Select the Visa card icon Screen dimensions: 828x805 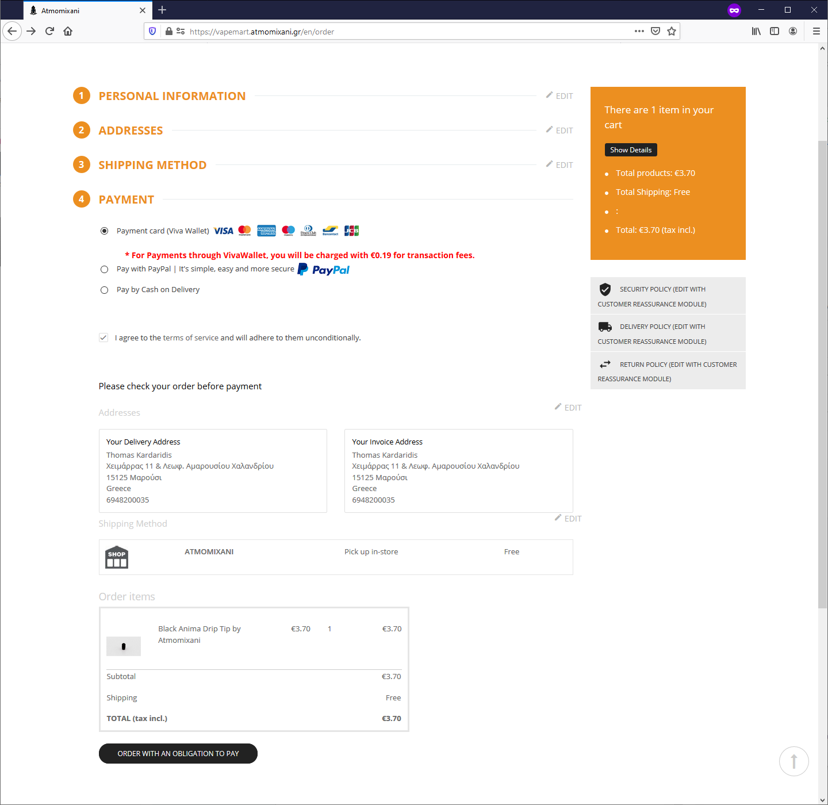tap(224, 230)
